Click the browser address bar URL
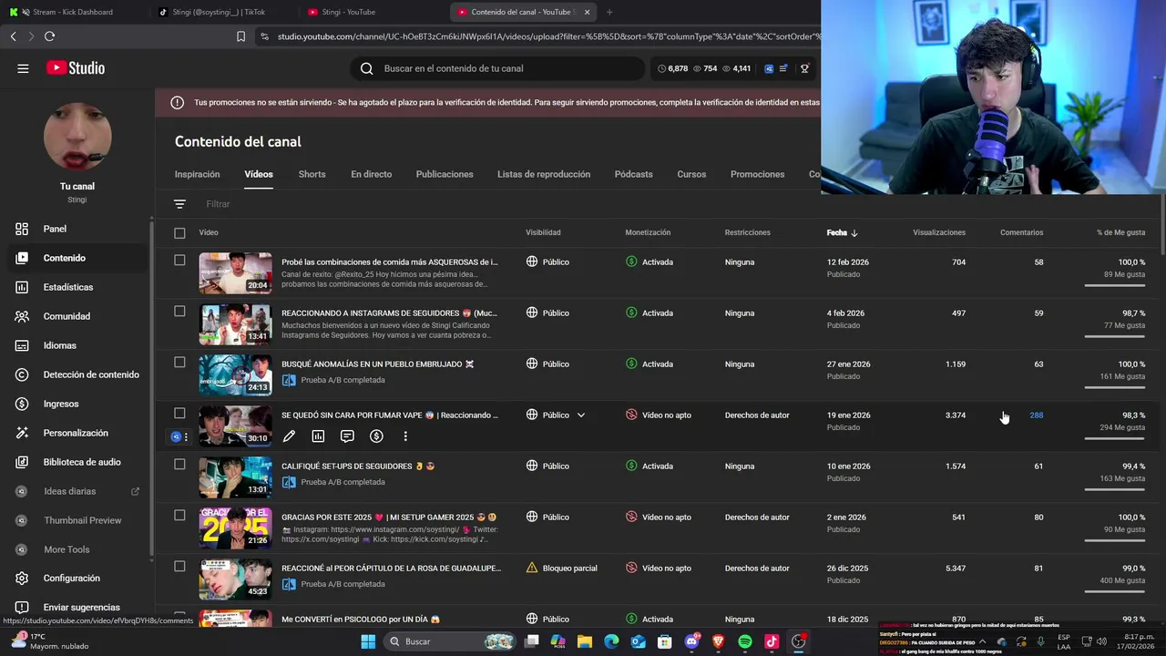The image size is (1166, 656). tap(547, 36)
